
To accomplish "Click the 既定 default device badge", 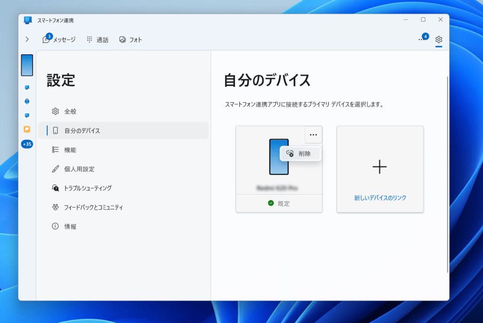I will coord(279,203).
